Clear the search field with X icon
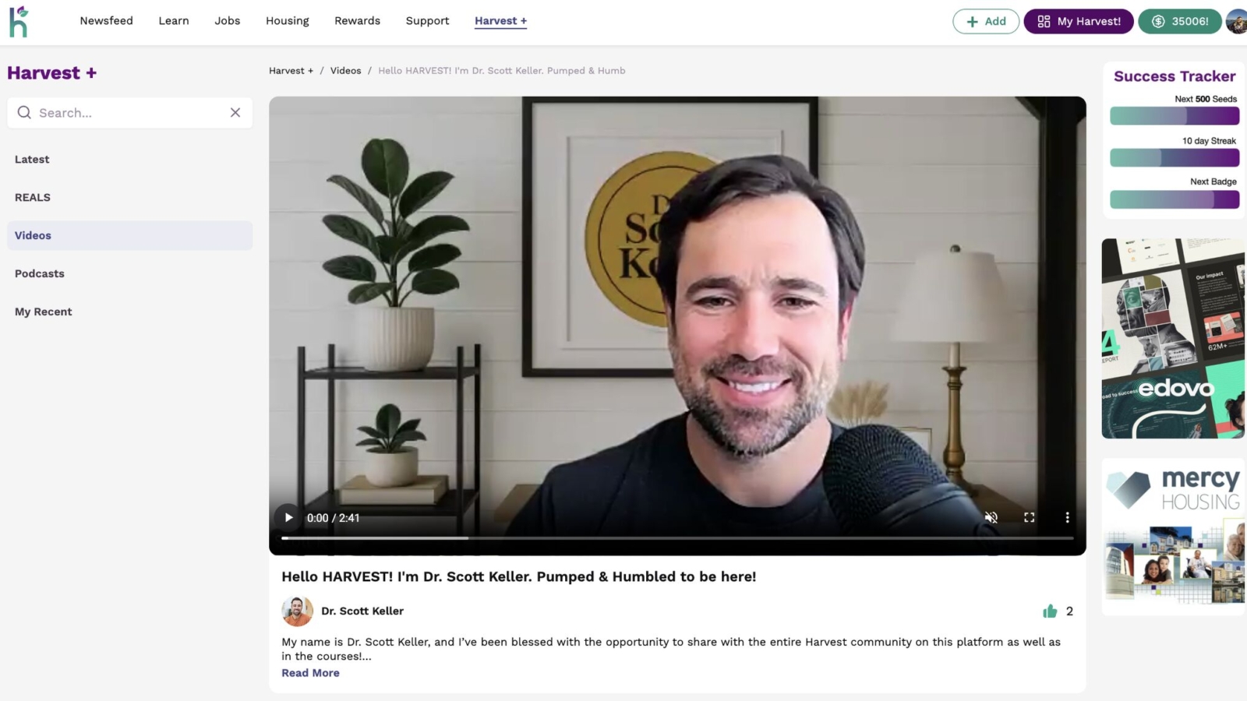The height and width of the screenshot is (701, 1247). click(x=235, y=113)
